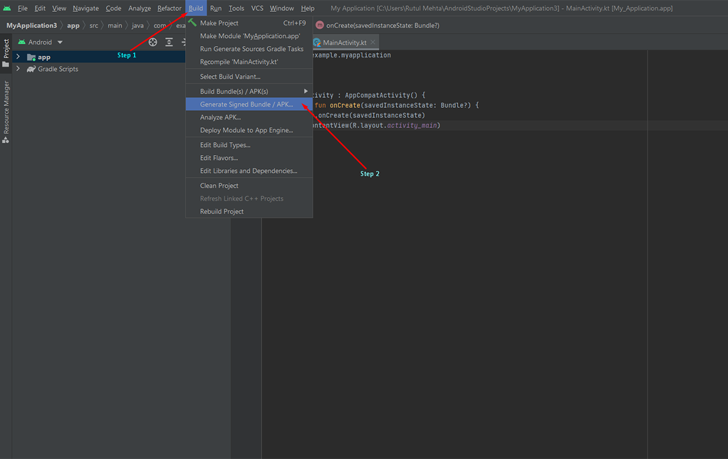Switch to the MainActivity.kt tab

pos(344,43)
